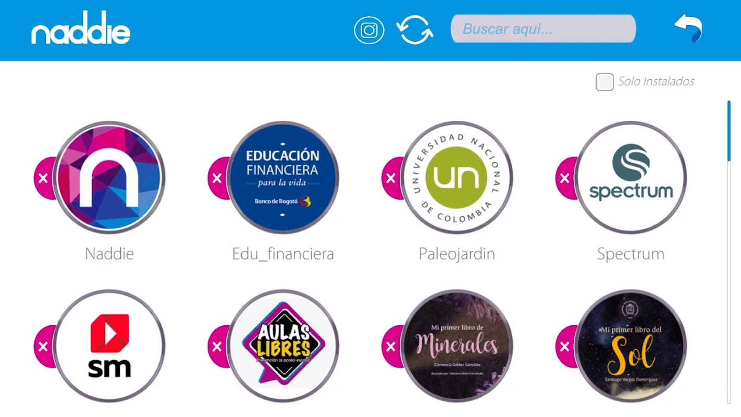Uninstall Paleojardin via pink X button
741x417 pixels.
[391, 178]
